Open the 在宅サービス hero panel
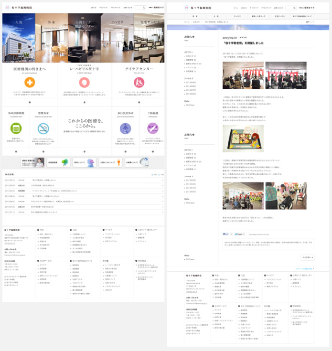 tap(149, 38)
